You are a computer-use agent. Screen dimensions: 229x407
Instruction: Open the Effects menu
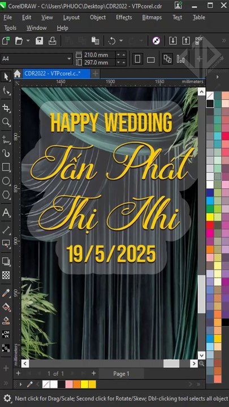124,18
